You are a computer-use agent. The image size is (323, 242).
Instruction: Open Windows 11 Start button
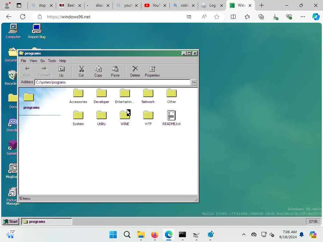tap(113, 234)
